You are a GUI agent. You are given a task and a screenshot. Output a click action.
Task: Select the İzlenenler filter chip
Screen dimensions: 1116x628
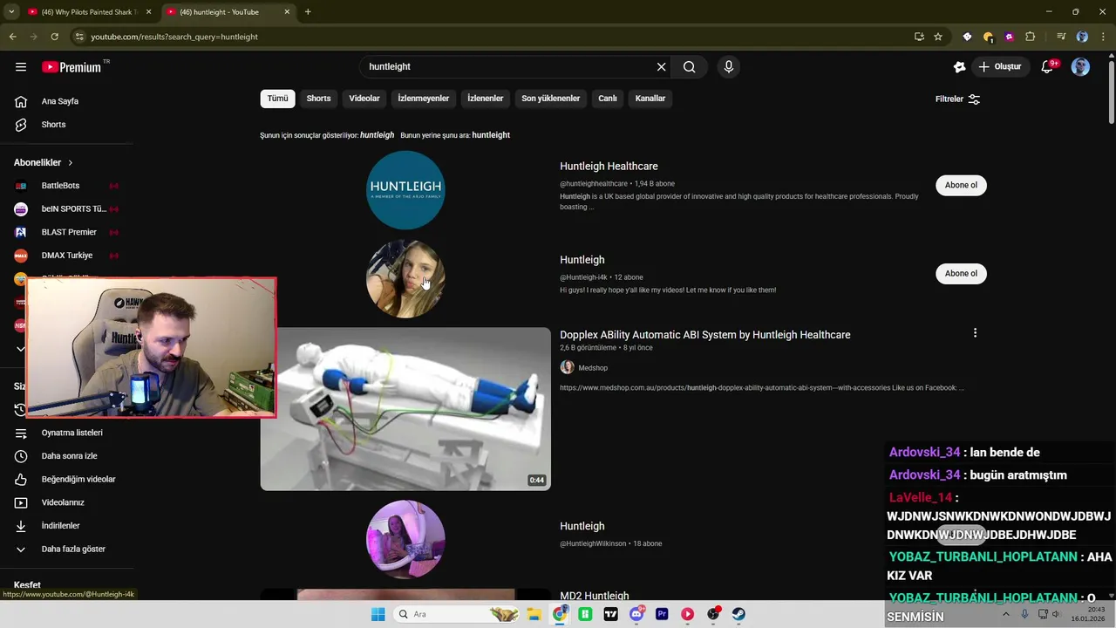tap(485, 99)
